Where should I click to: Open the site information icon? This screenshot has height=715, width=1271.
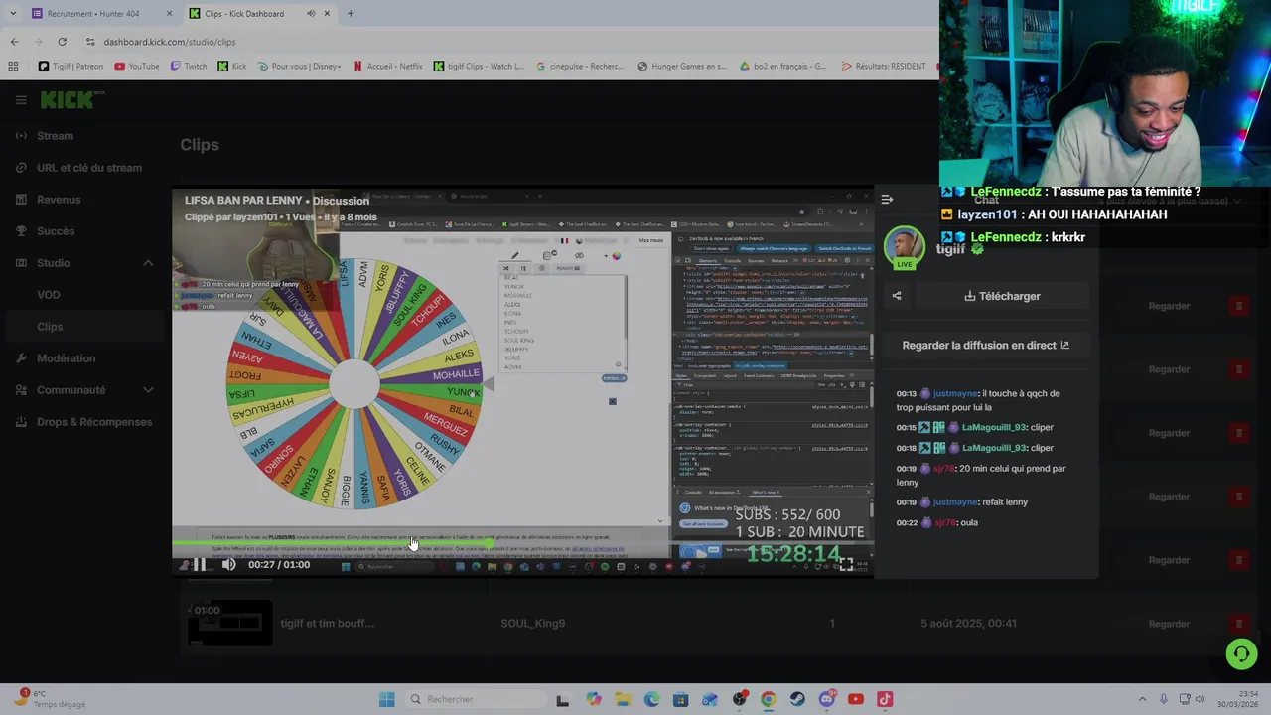(90, 42)
